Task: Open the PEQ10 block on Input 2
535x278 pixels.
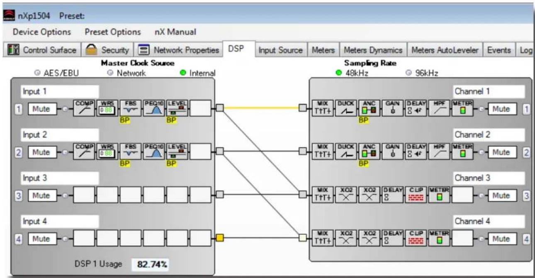Action: click(155, 152)
